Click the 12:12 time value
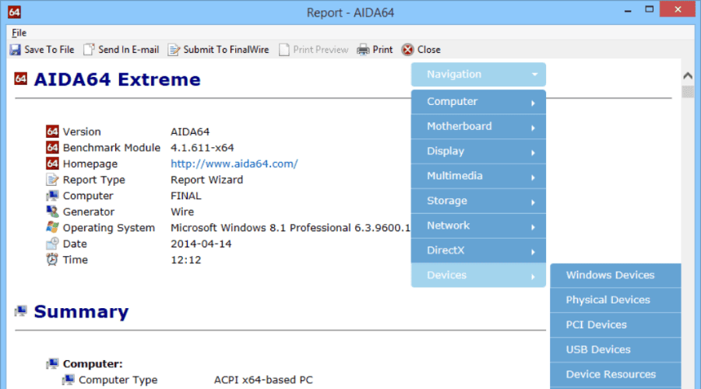Viewport: 701px width, 389px height. pyautogui.click(x=186, y=260)
